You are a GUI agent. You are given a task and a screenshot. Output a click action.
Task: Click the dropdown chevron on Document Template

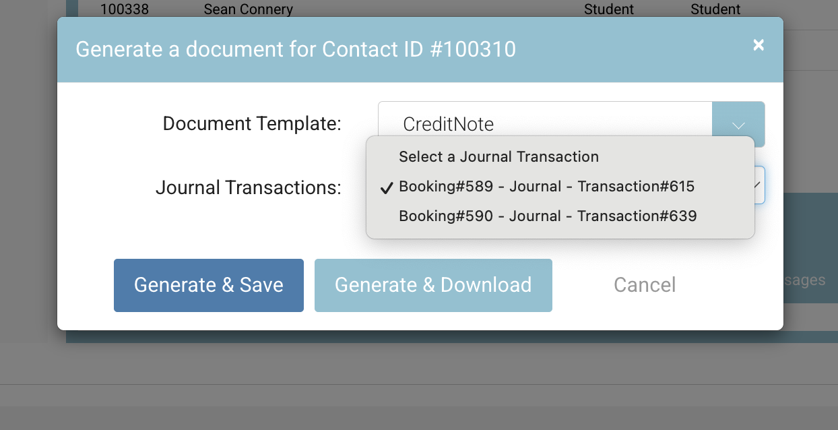click(x=738, y=124)
